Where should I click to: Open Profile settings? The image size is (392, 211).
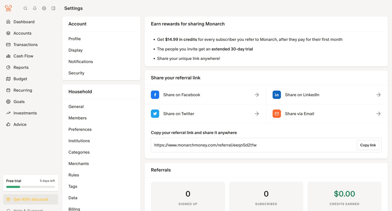(x=101, y=39)
